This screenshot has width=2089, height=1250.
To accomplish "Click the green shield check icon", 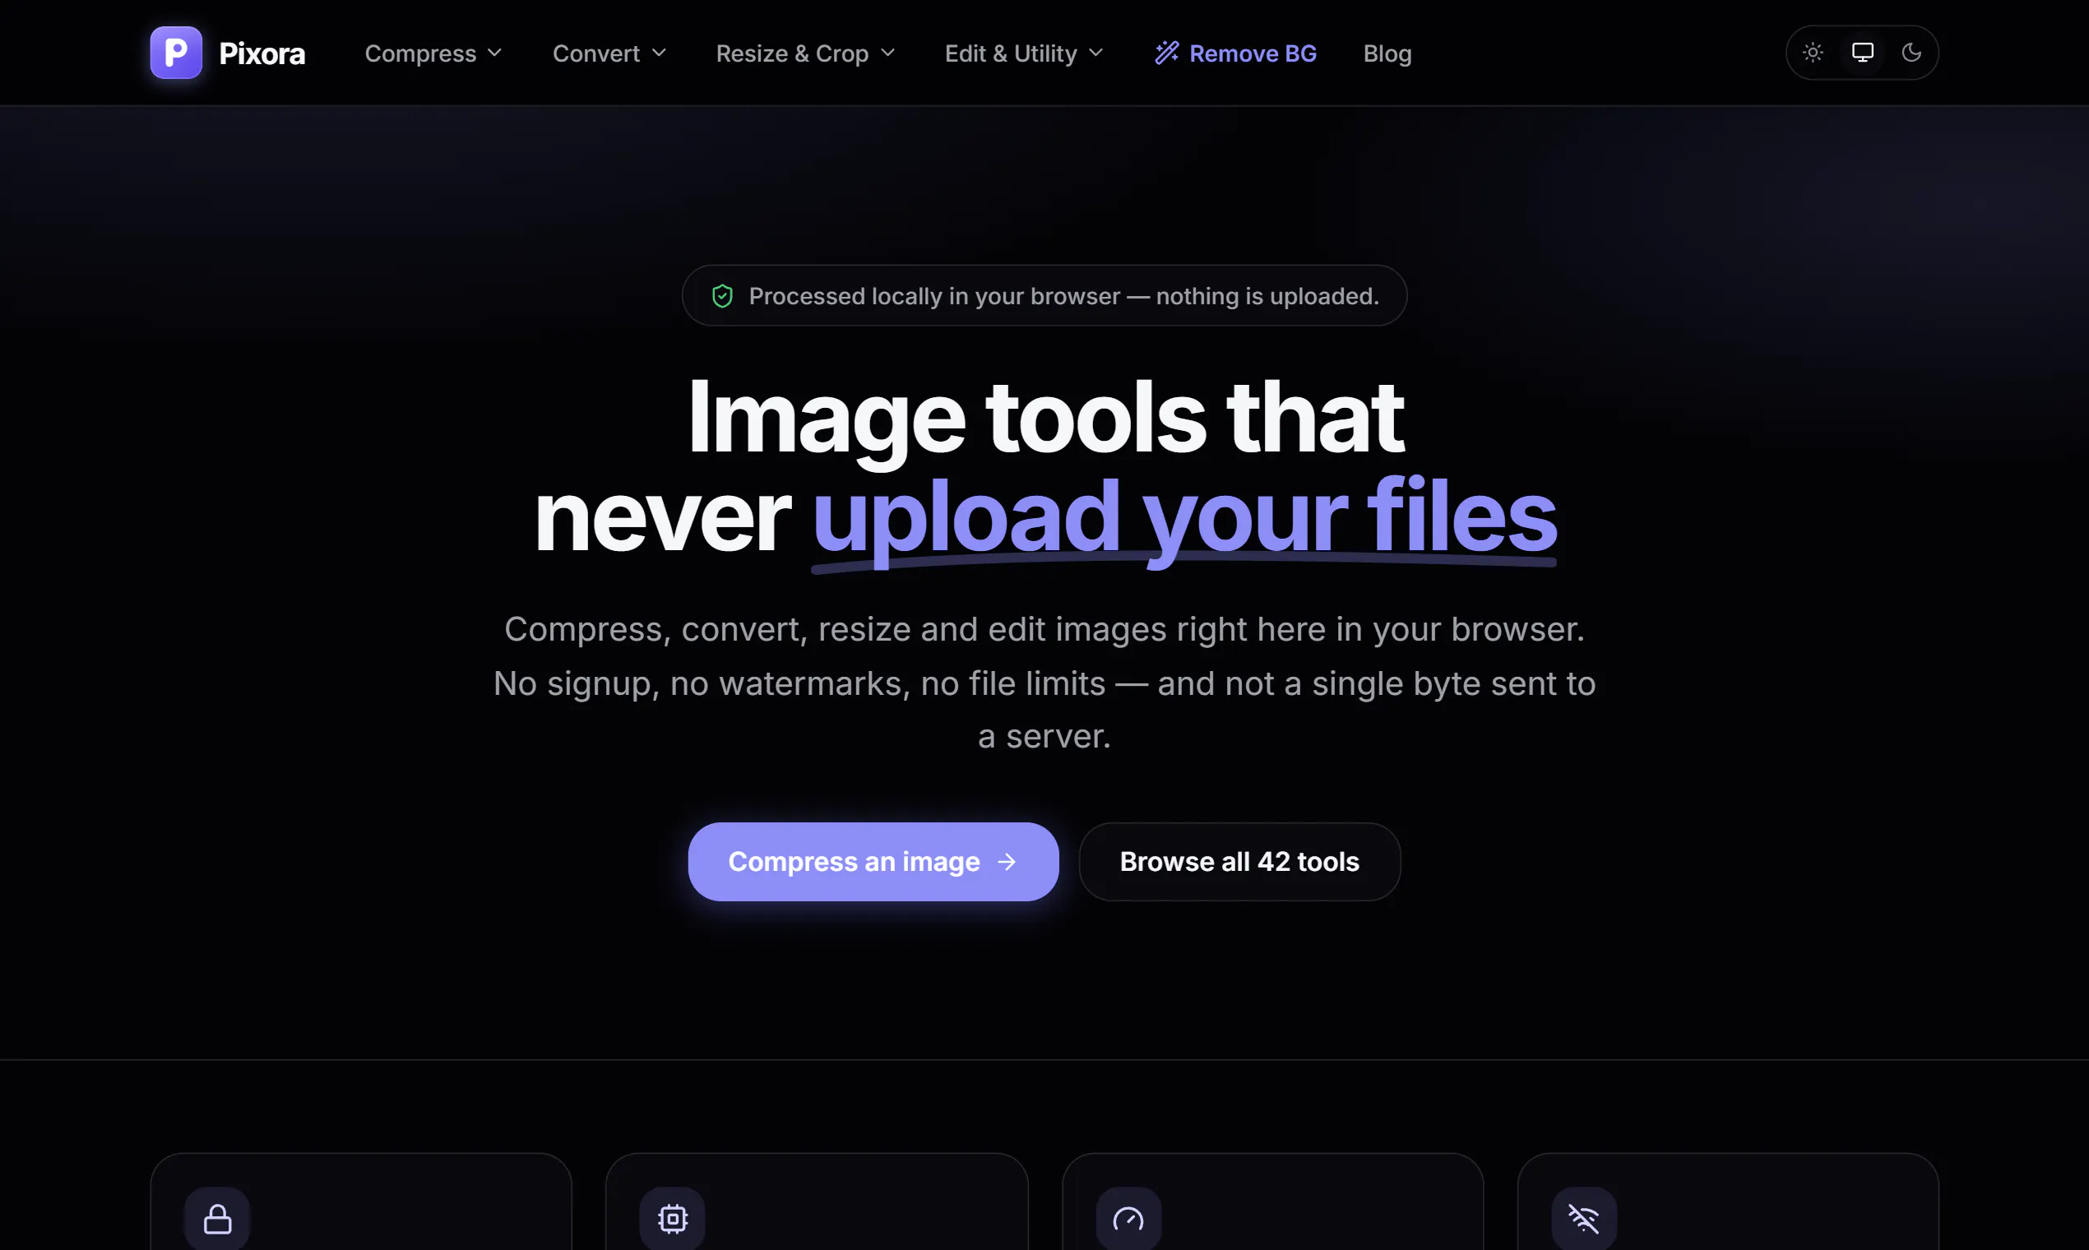I will click(x=722, y=296).
